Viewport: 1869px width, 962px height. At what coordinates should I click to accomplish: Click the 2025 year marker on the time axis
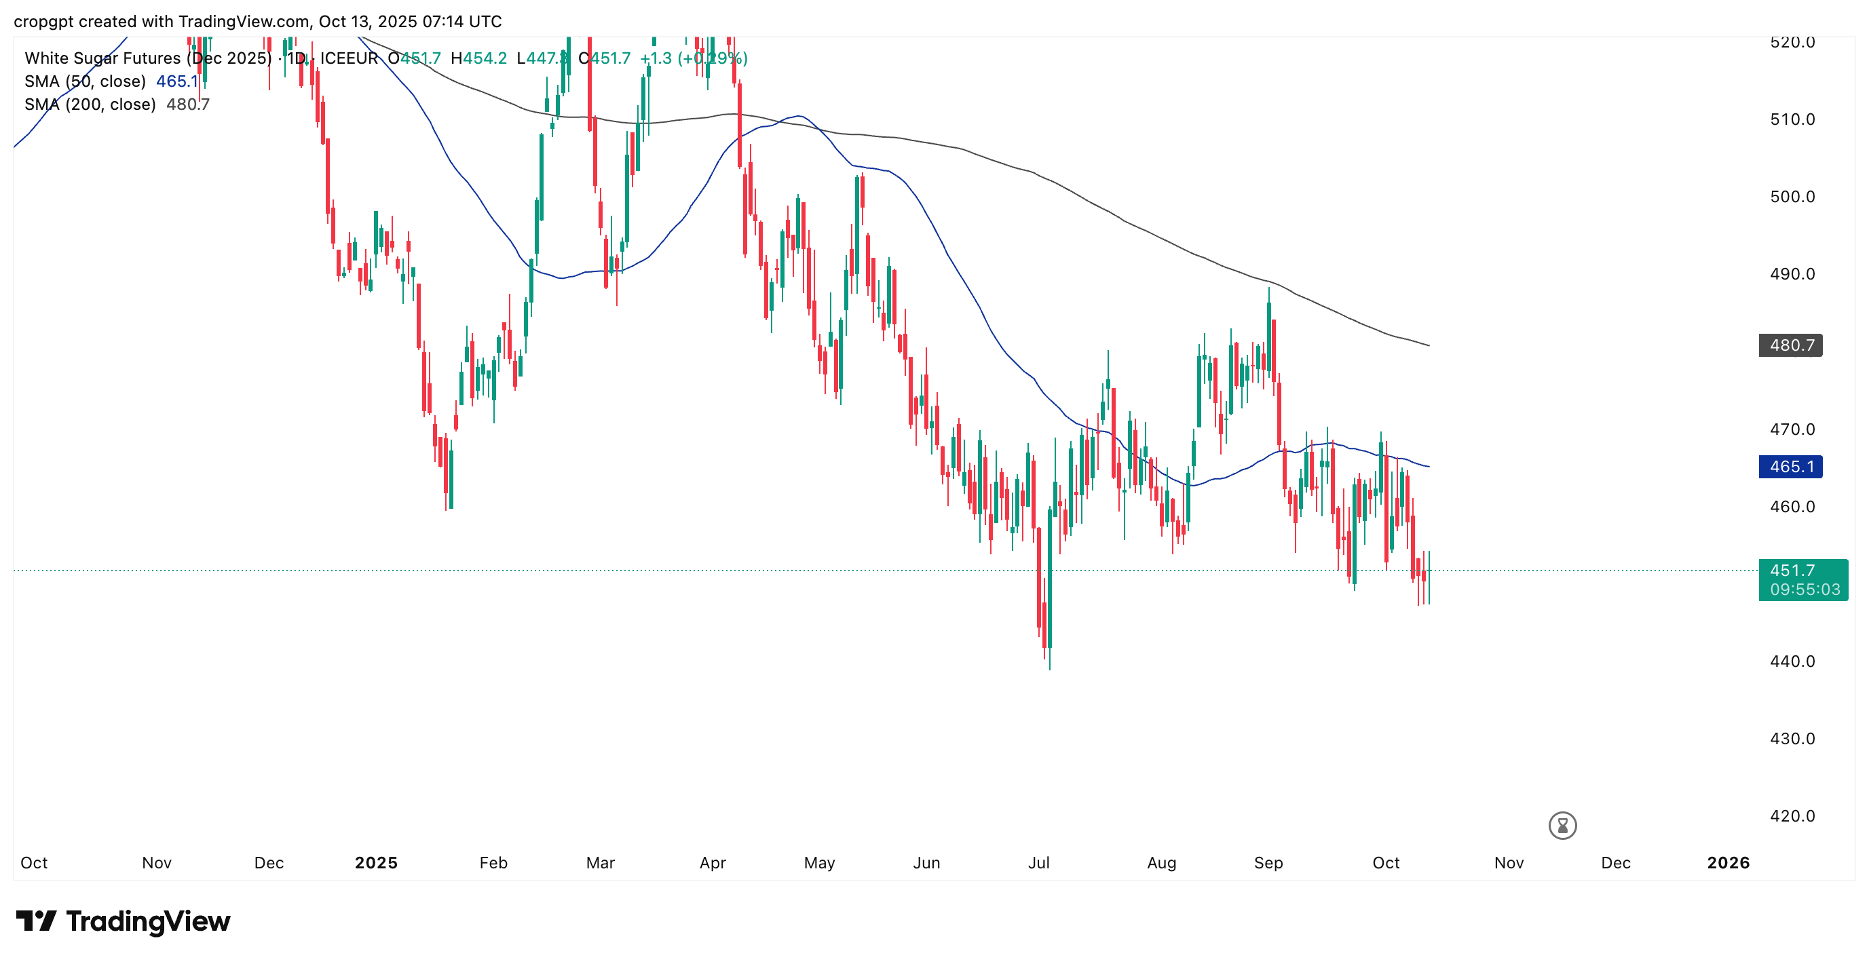376,862
